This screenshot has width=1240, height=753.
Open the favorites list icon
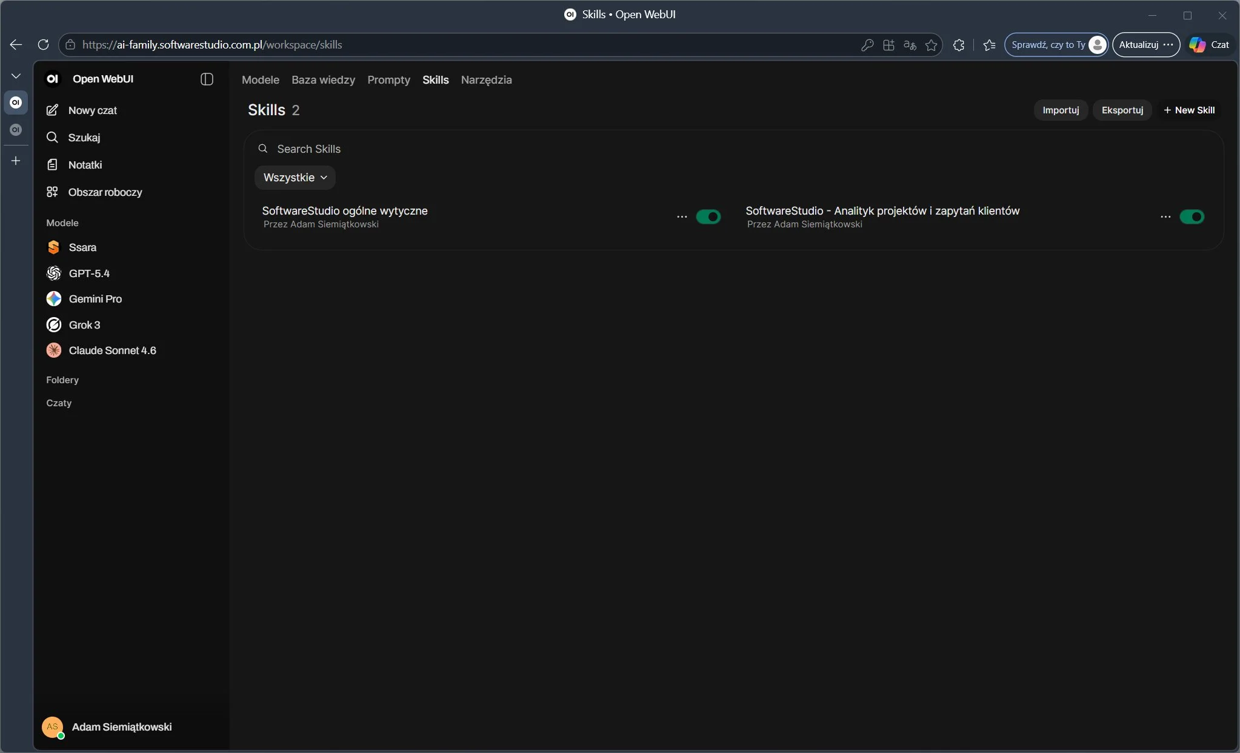[989, 45]
